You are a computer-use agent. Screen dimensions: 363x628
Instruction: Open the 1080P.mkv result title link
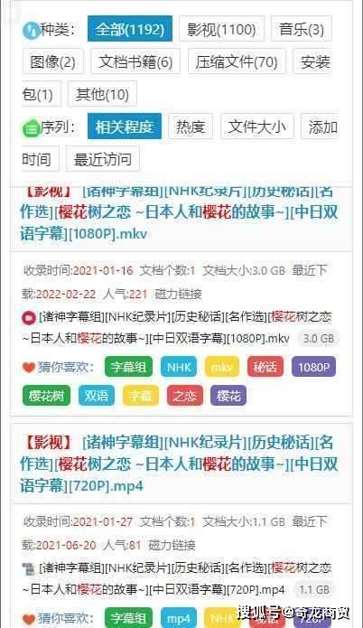[179, 212]
